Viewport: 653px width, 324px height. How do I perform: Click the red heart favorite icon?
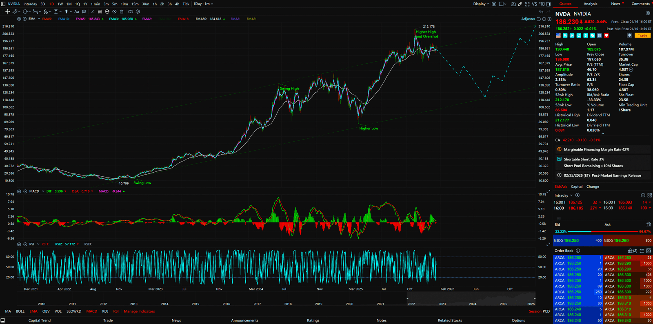[x=606, y=36]
